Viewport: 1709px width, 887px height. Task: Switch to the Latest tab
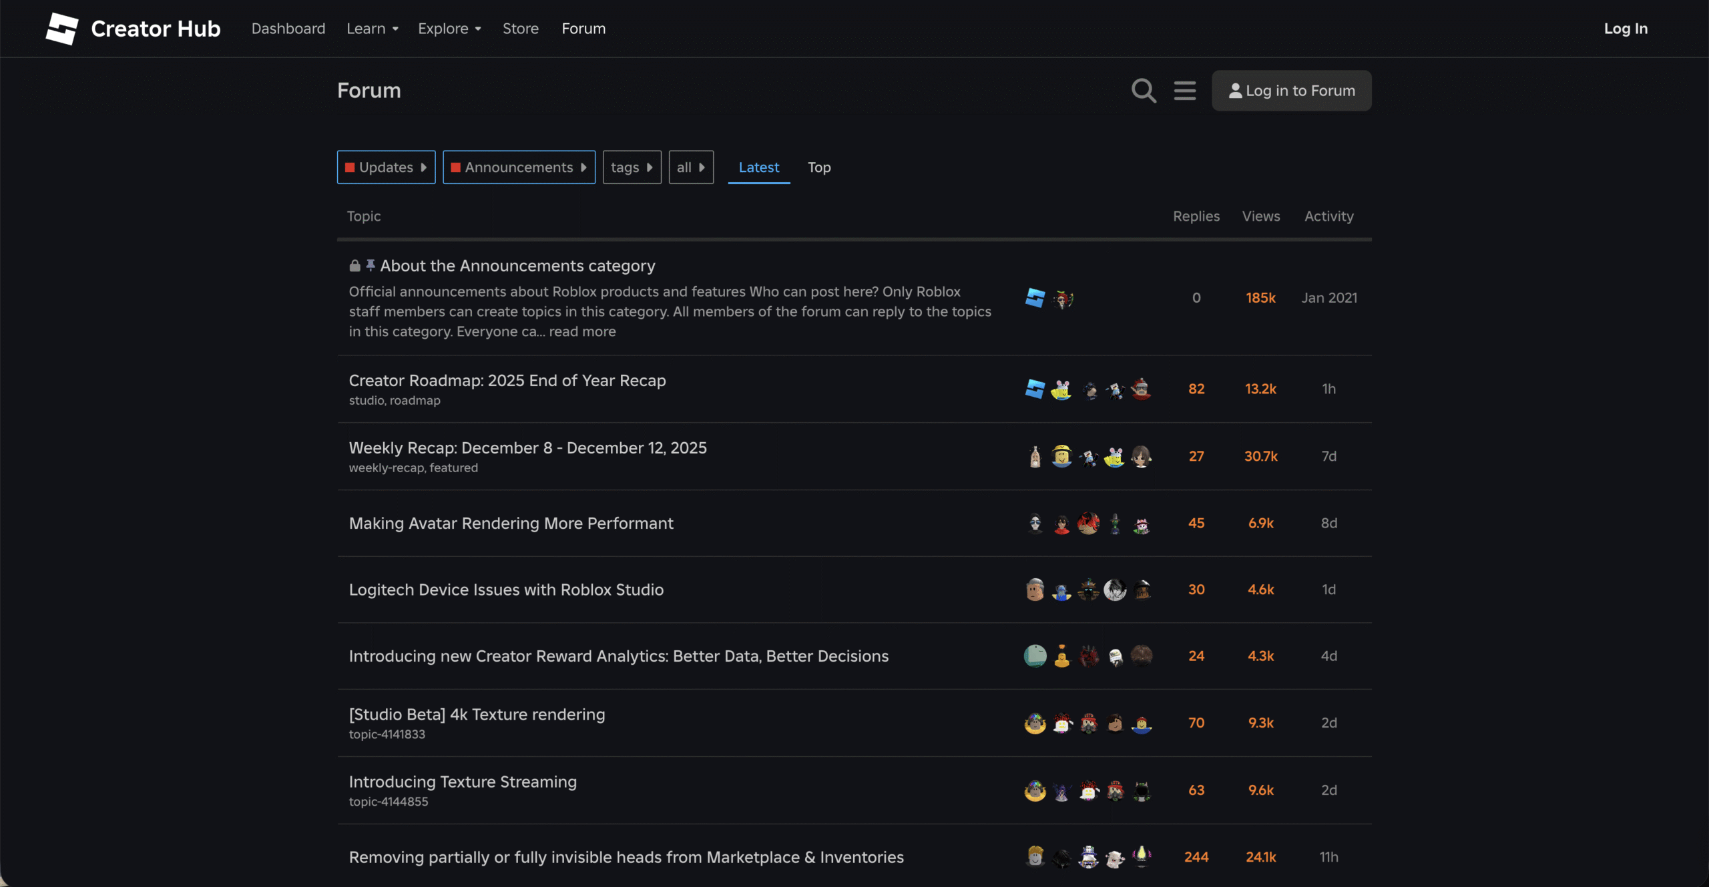pos(758,167)
